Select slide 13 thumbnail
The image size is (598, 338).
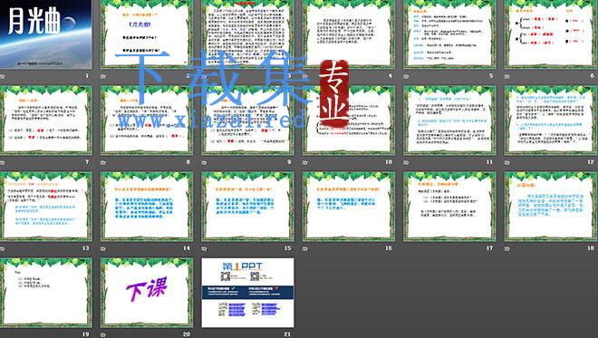click(x=46, y=206)
